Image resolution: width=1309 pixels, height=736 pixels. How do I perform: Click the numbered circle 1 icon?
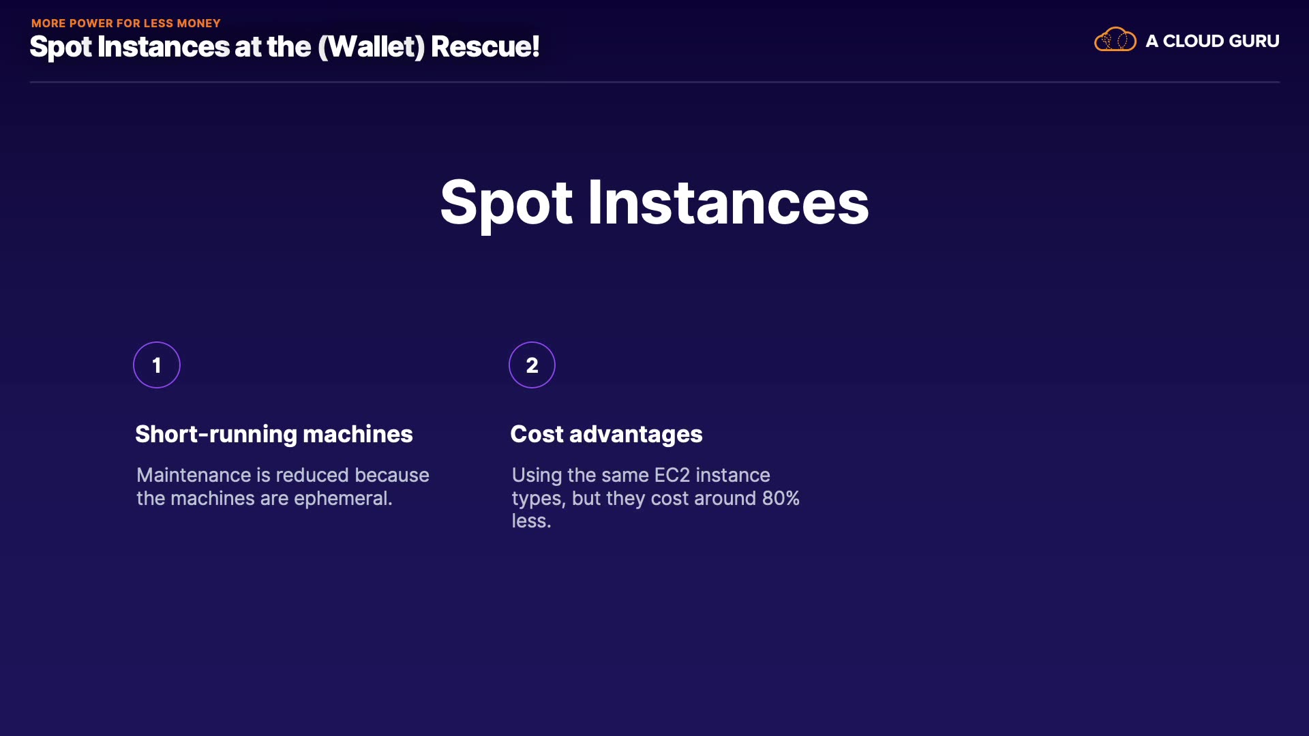tap(157, 365)
